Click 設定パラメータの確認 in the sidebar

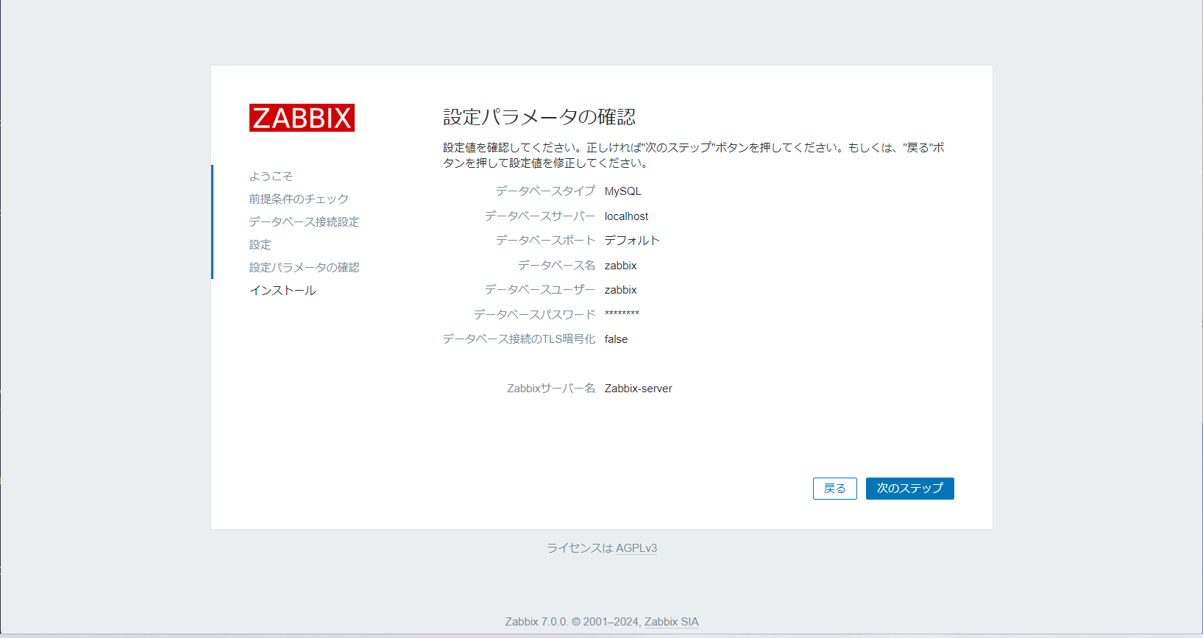(304, 268)
